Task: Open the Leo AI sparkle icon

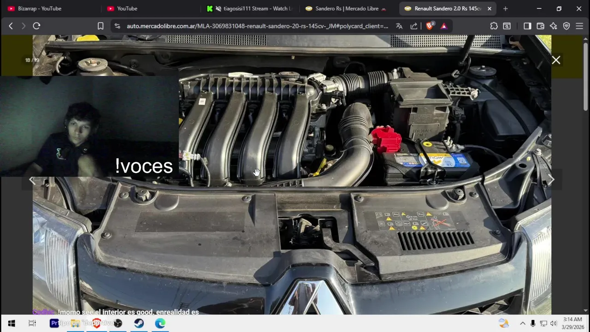Action: click(553, 26)
